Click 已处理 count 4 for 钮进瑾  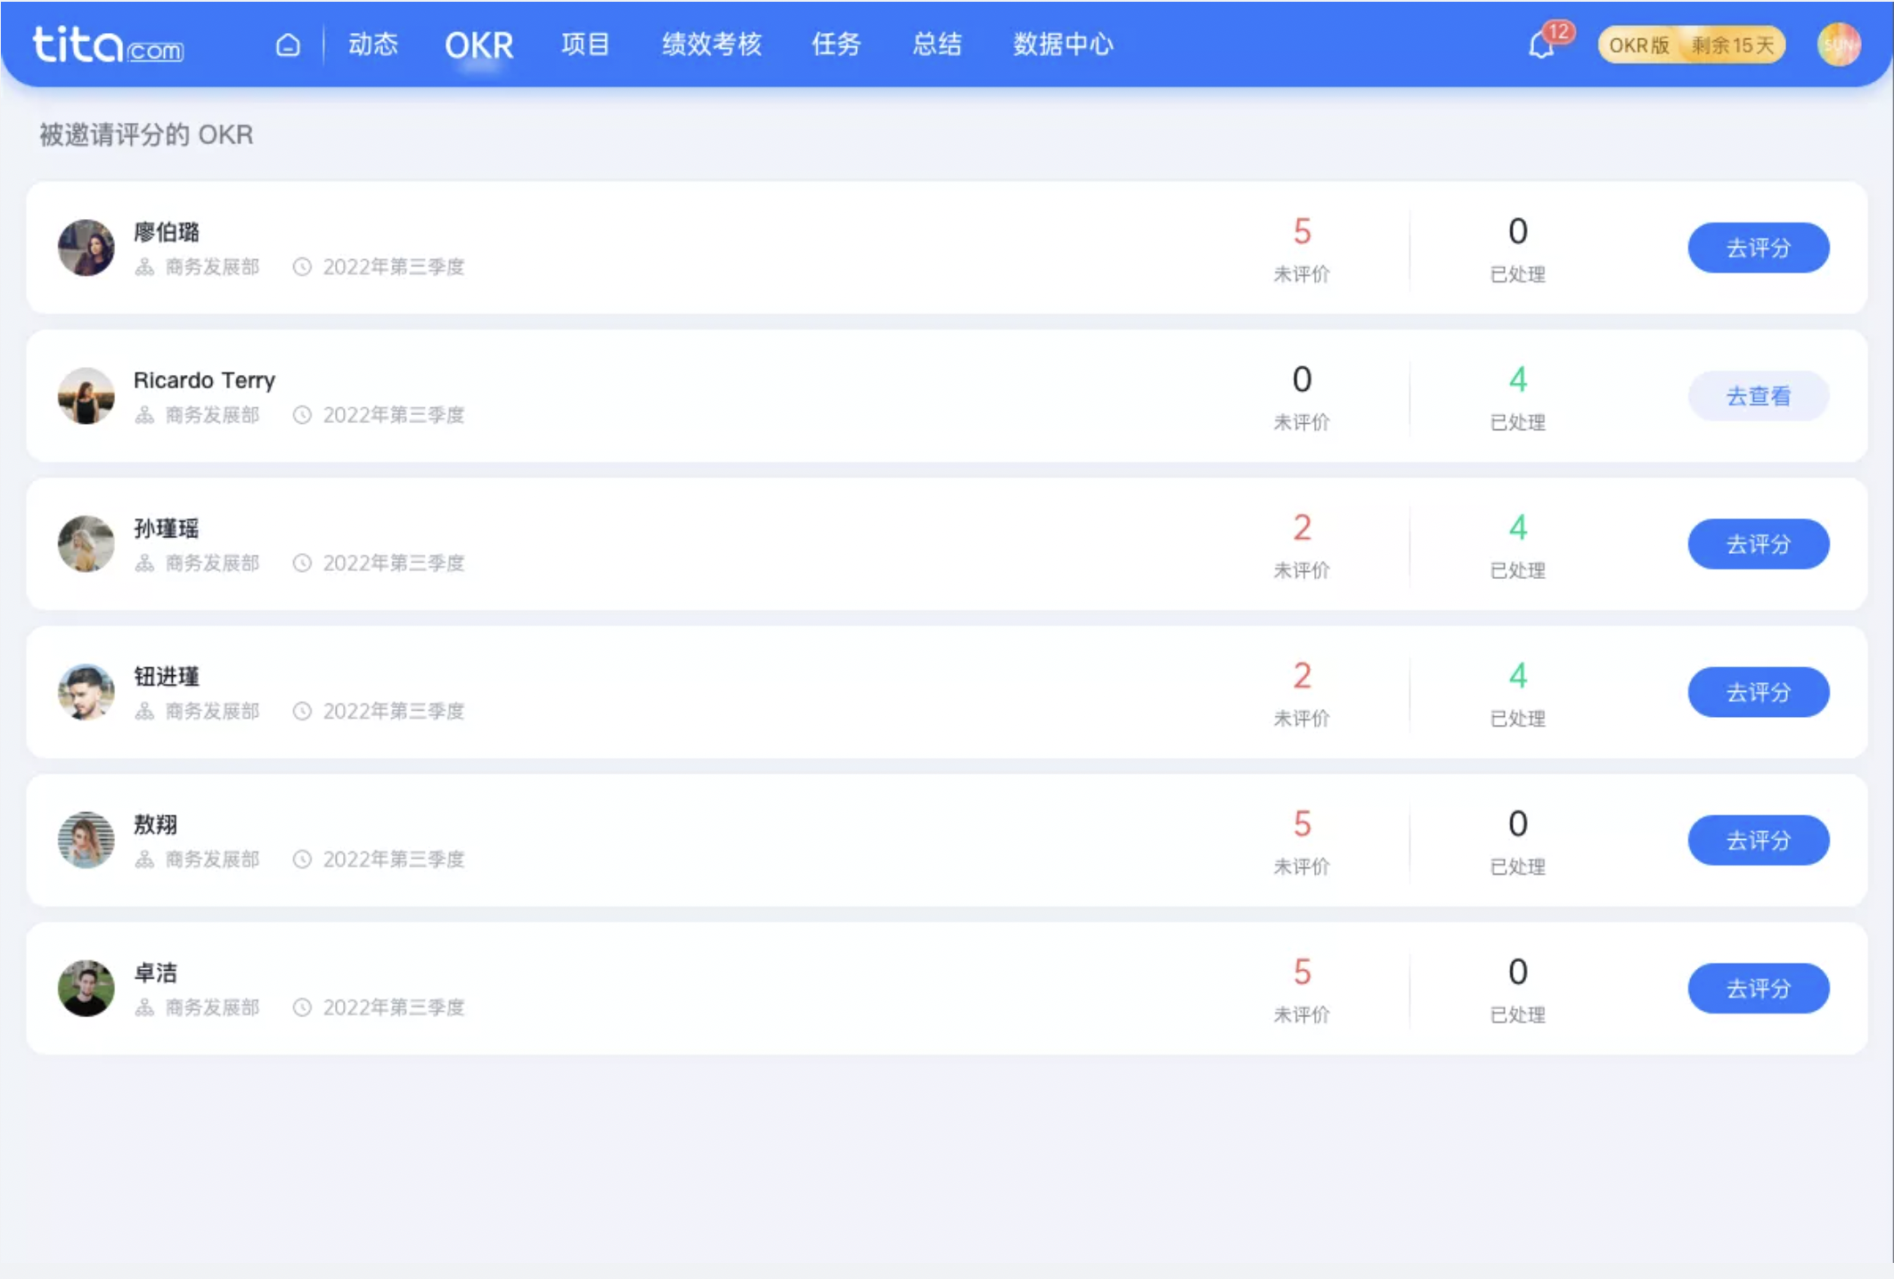pos(1518,676)
